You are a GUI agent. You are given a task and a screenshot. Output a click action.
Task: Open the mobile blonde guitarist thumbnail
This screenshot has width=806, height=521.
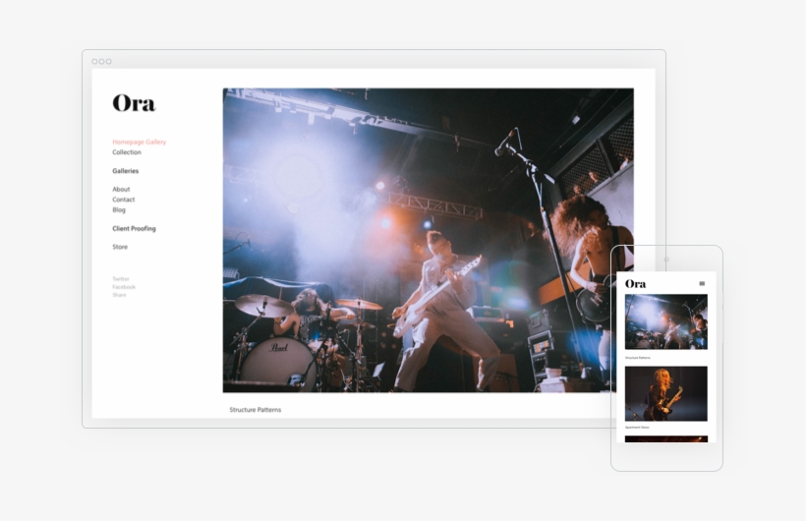pyautogui.click(x=666, y=394)
